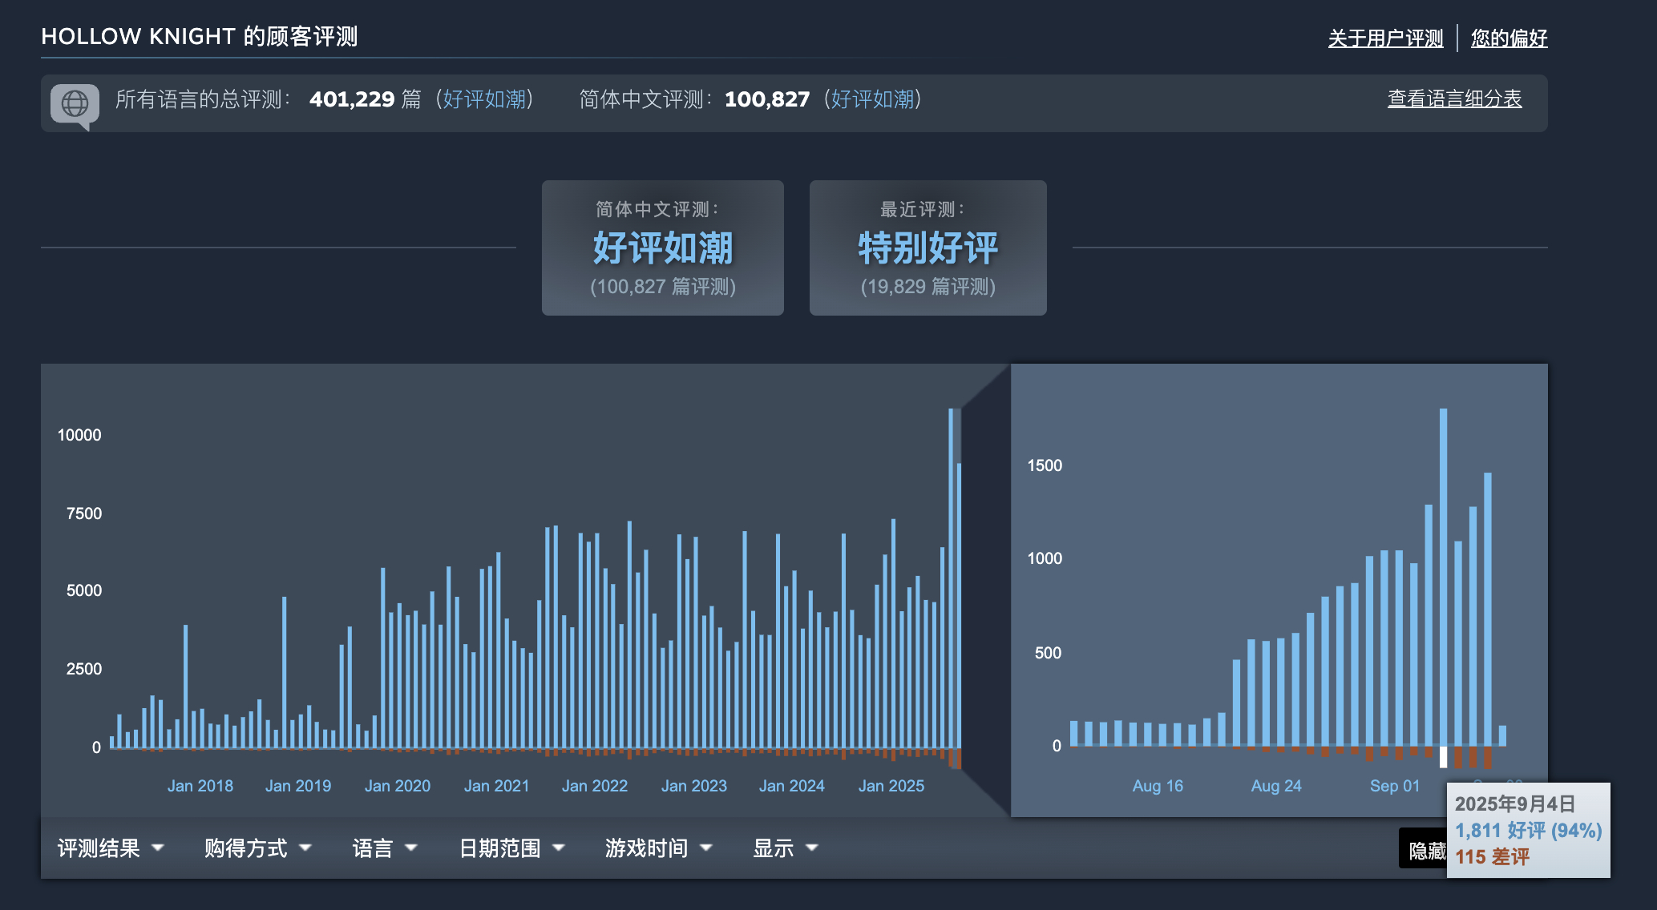Open the 语言 filter dropdown
The height and width of the screenshot is (910, 1657).
pyautogui.click(x=385, y=848)
